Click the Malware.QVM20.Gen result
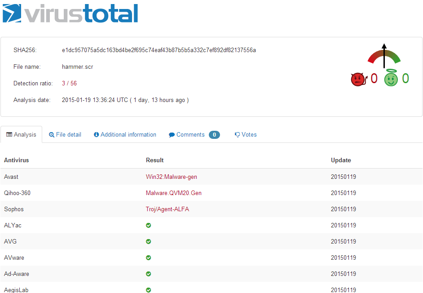Screen dimensions: 423x293 click(x=174, y=193)
